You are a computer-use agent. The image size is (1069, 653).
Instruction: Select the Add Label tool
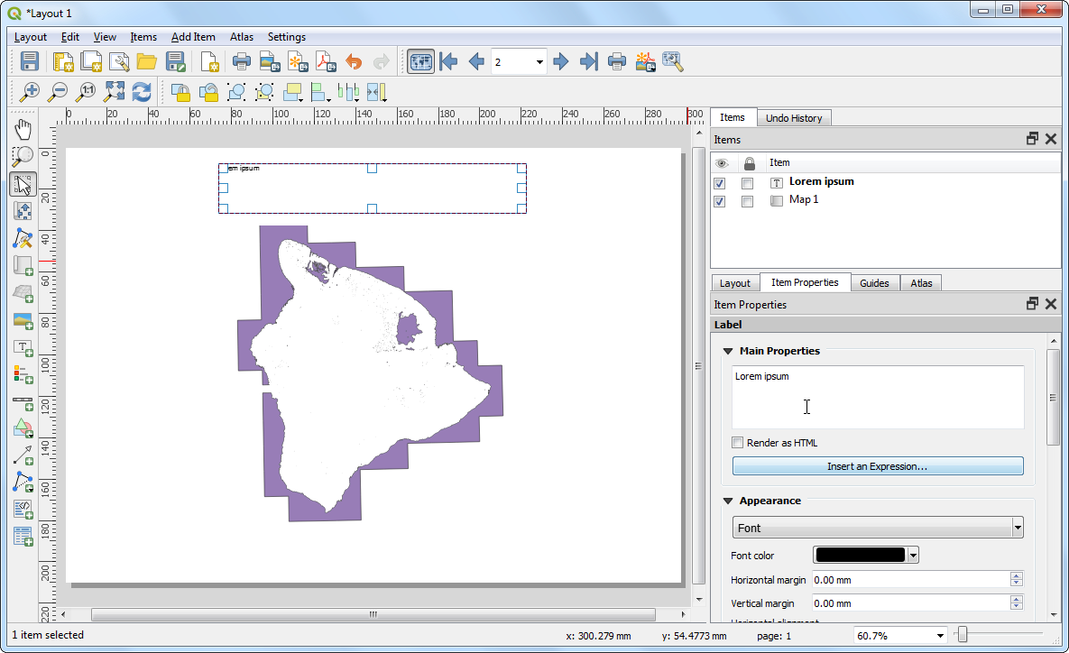[x=23, y=347]
